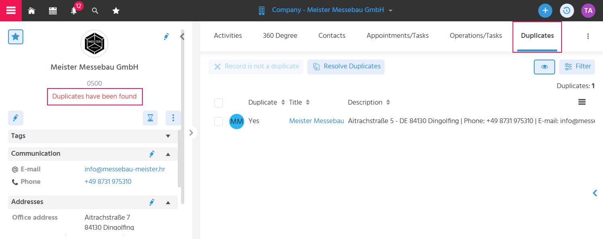This screenshot has width=603, height=239.
Task: Click the circular splitter arrow between panels
Action: [191, 132]
